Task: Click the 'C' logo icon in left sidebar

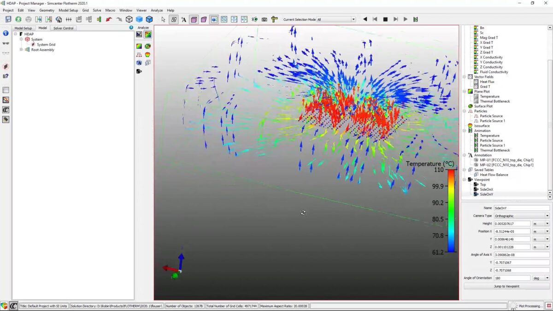Action: coord(6,110)
